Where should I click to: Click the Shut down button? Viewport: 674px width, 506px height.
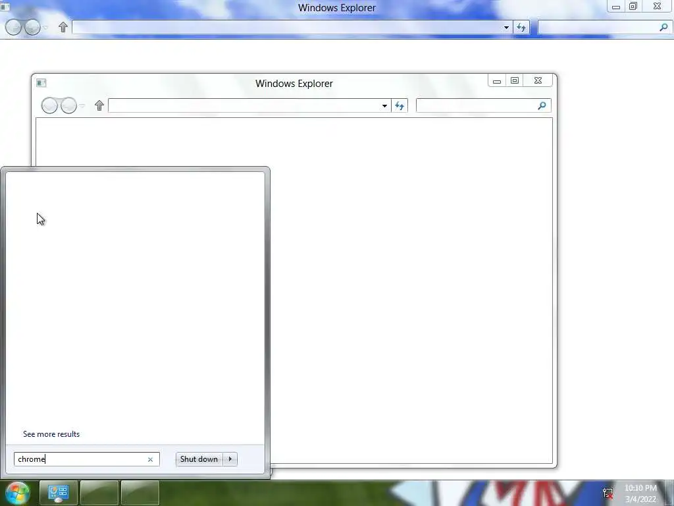pyautogui.click(x=199, y=459)
